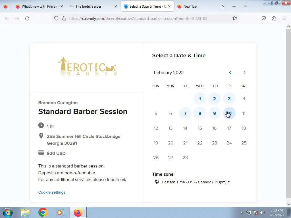Viewport: 291px width, 218px height.
Task: Open tracking protection shield icon
Action: tap(56, 18)
